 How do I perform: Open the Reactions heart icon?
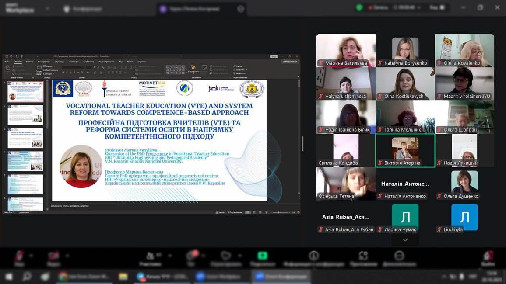click(226, 256)
